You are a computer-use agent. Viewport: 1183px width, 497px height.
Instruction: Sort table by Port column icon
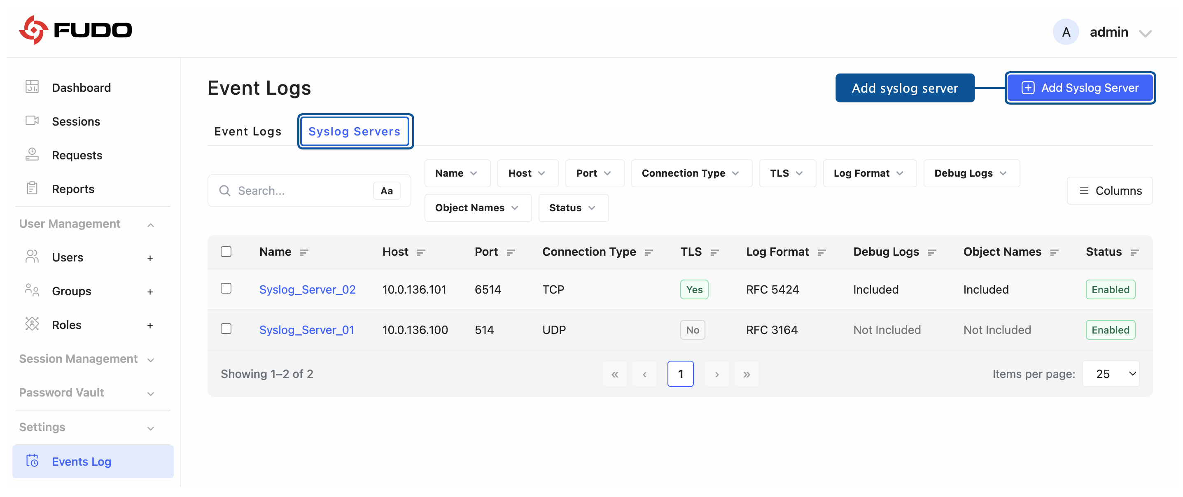point(510,252)
